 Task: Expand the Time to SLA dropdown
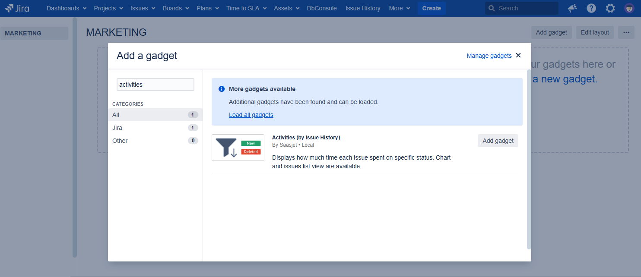246,8
